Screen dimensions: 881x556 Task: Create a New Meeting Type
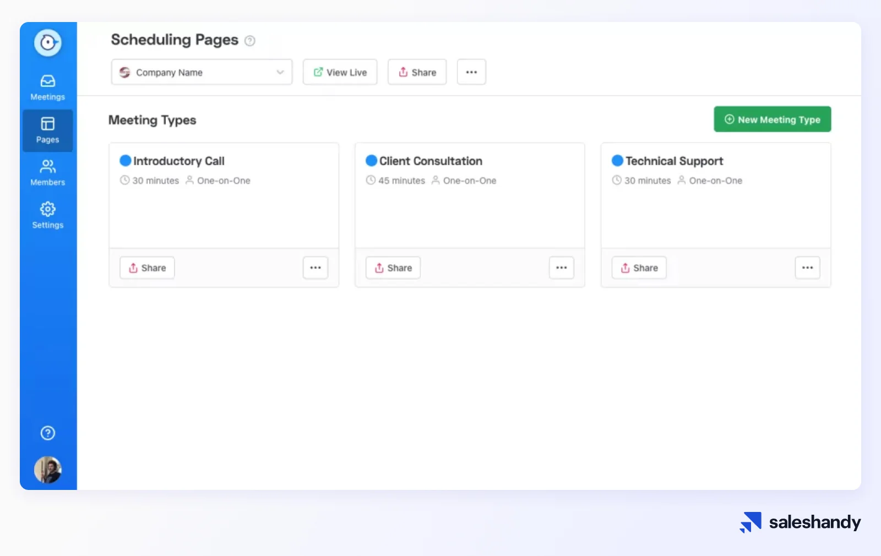tap(773, 119)
